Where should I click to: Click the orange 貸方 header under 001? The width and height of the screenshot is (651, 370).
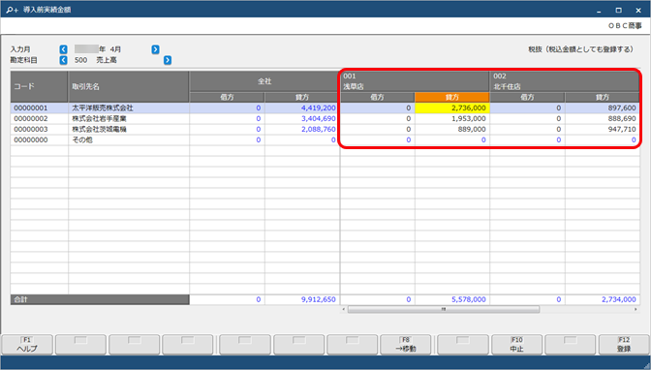[452, 97]
